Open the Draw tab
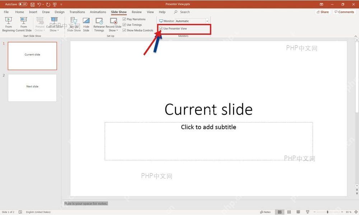Image resolution: width=359 pixels, height=215 pixels. click(x=46, y=12)
